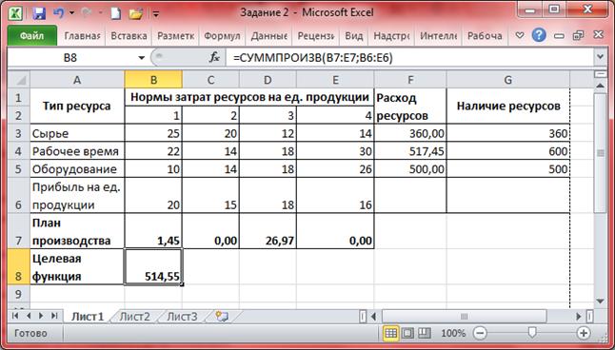Viewport: 615px width, 350px height.
Task: Open the zoom dialog via 100% label
Action: pos(453,333)
